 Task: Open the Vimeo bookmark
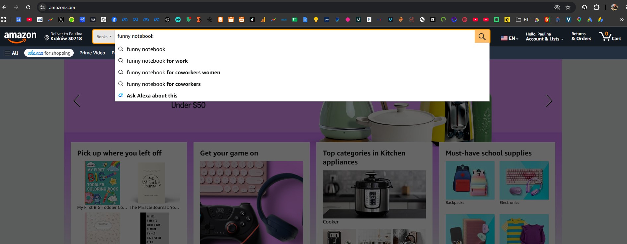[390, 20]
